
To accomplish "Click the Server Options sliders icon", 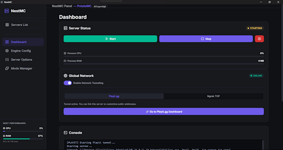I will pos(7,60).
